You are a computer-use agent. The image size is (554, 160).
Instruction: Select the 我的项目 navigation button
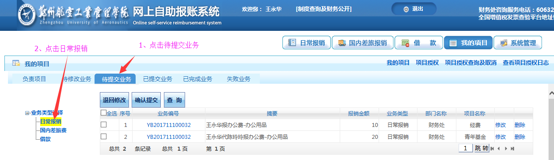[468, 43]
